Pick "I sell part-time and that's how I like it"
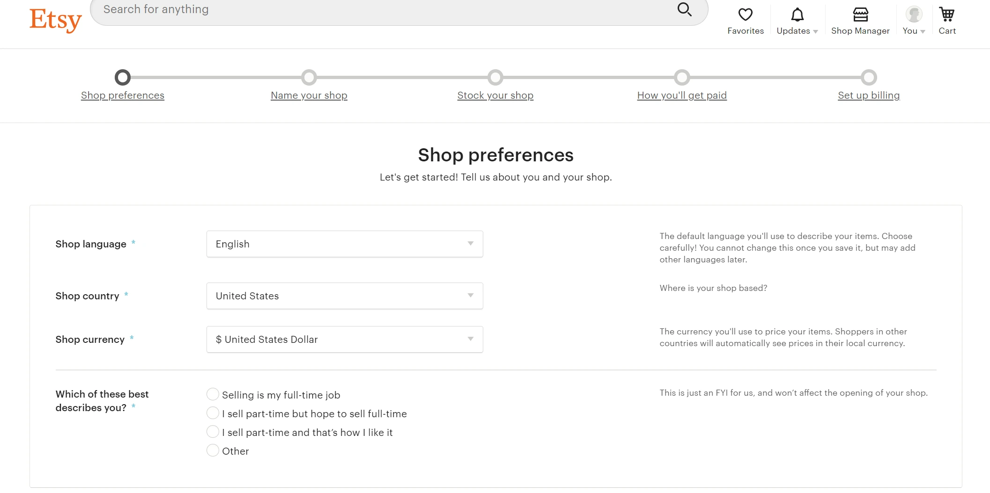990x493 pixels. [213, 432]
